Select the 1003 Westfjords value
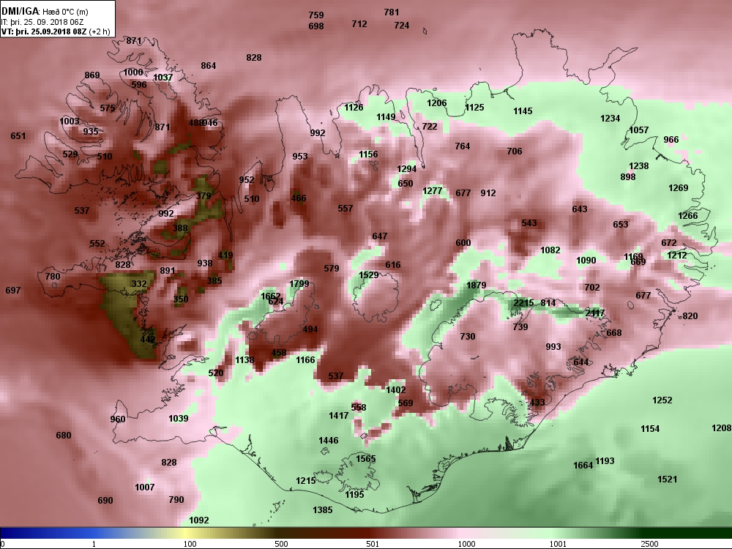 (x=70, y=122)
